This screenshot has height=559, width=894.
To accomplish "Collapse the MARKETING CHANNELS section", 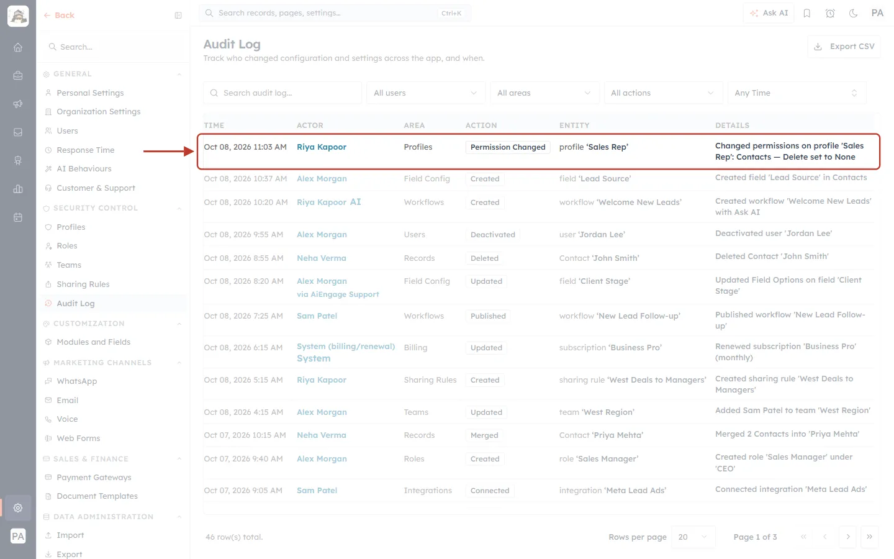I will click(179, 363).
